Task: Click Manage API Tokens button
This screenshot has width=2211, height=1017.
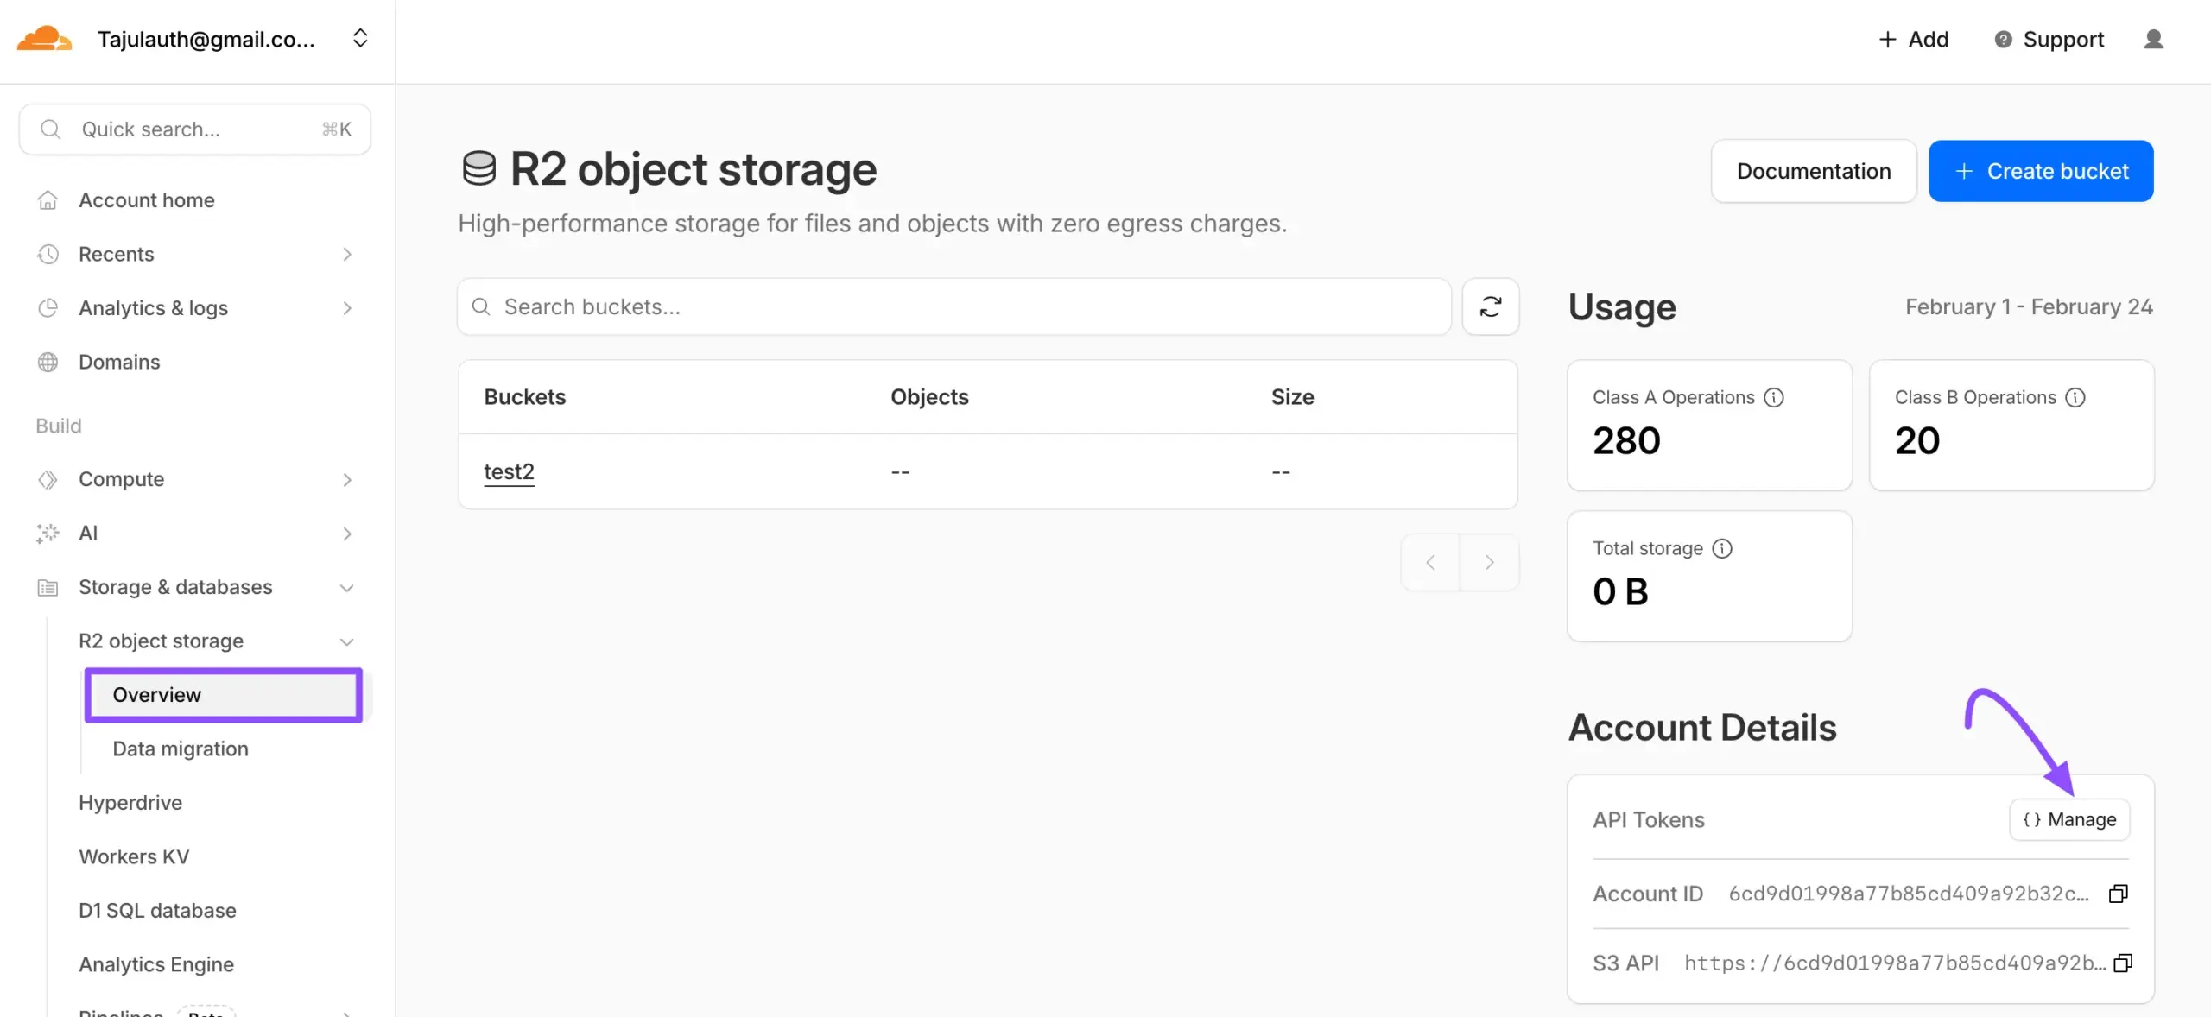Action: pyautogui.click(x=2068, y=819)
